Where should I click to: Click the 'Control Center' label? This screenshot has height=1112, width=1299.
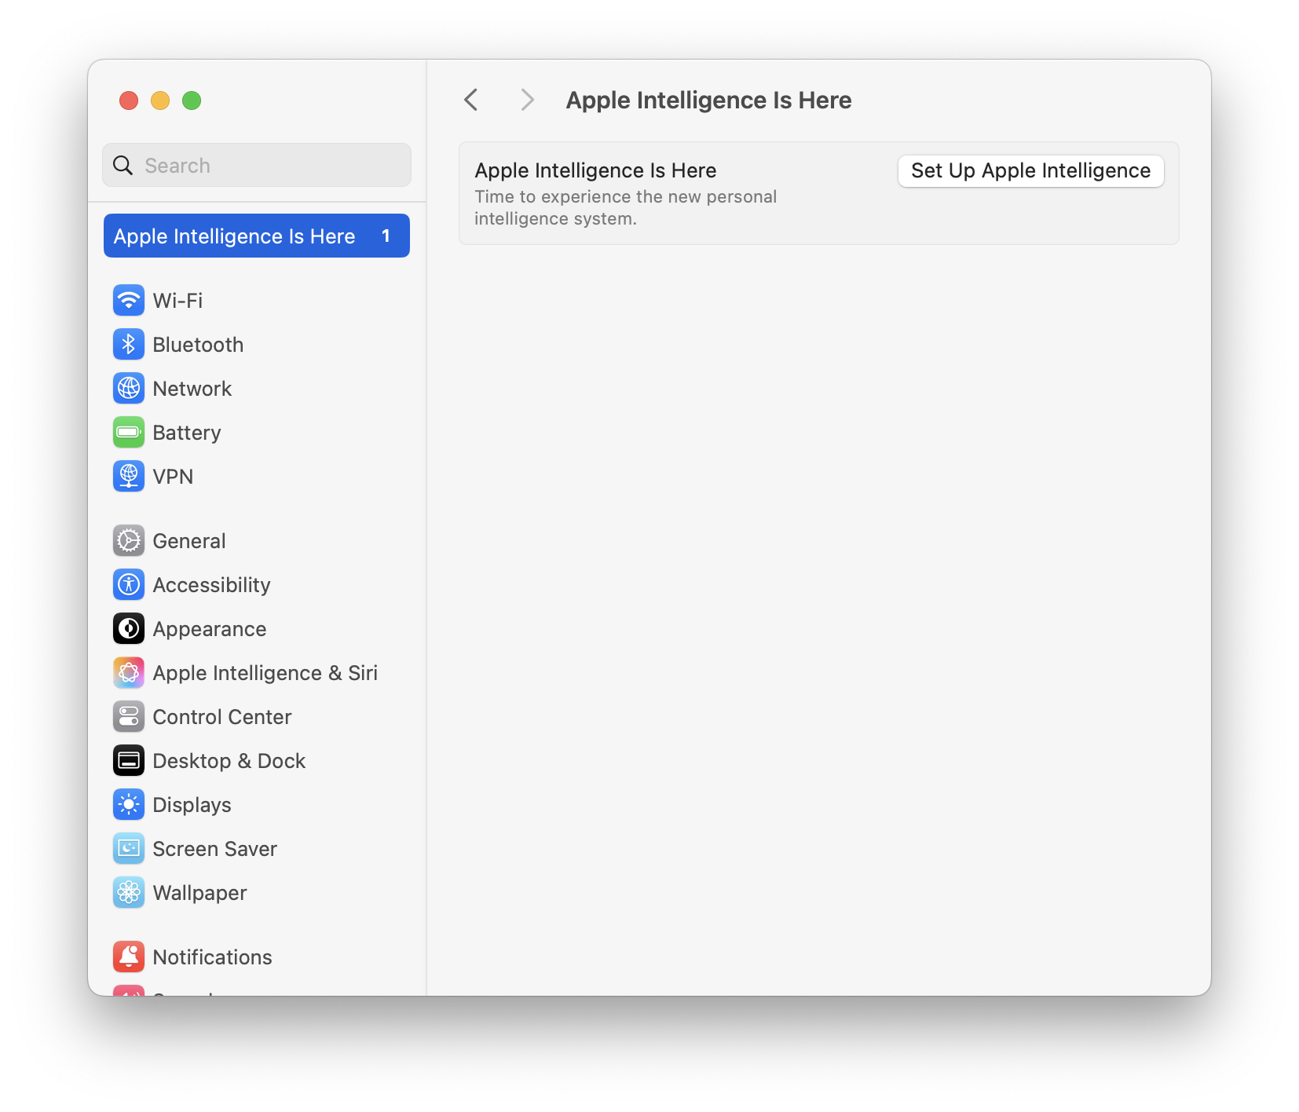tap(222, 717)
